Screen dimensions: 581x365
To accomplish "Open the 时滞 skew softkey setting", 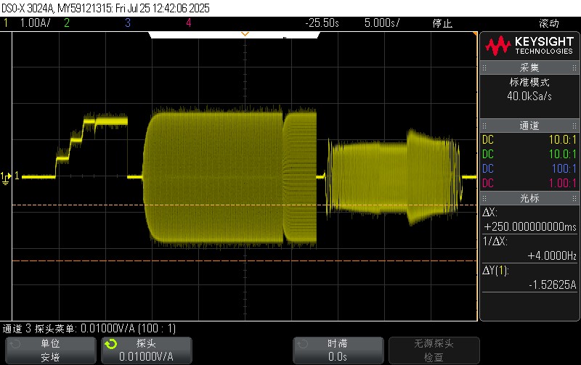I will (336, 350).
